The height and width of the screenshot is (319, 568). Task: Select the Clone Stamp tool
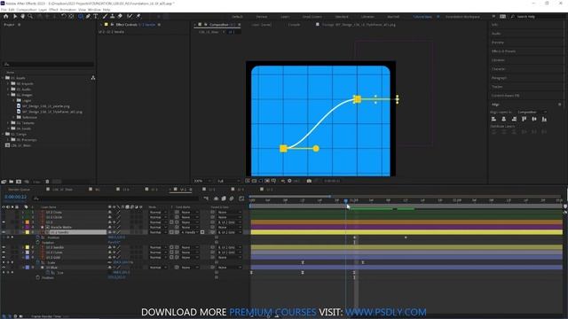(x=113, y=16)
